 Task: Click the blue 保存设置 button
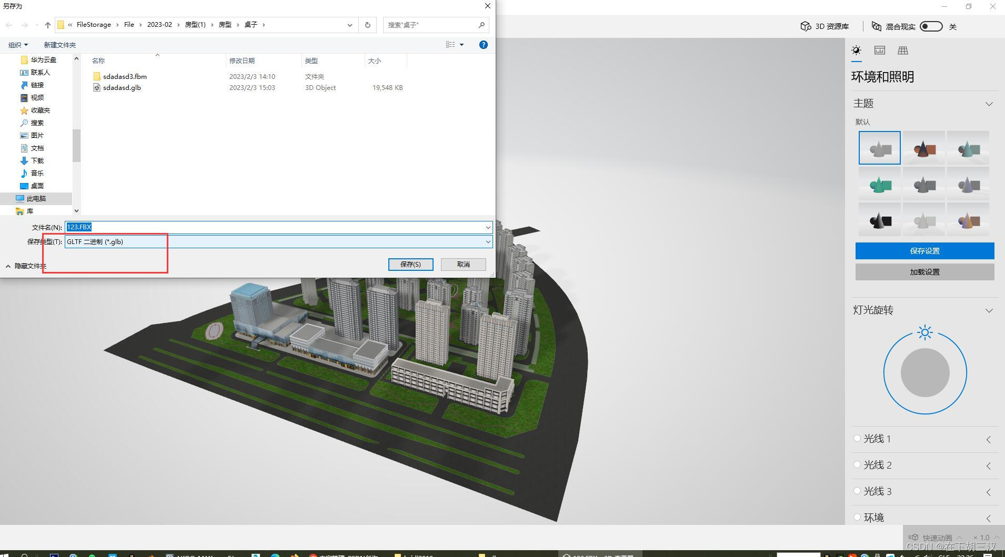pyautogui.click(x=924, y=251)
